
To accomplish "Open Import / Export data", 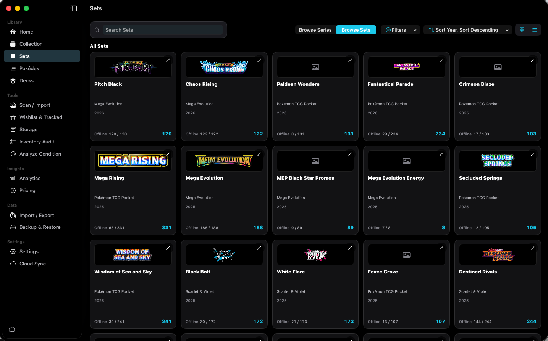I will coord(42,215).
